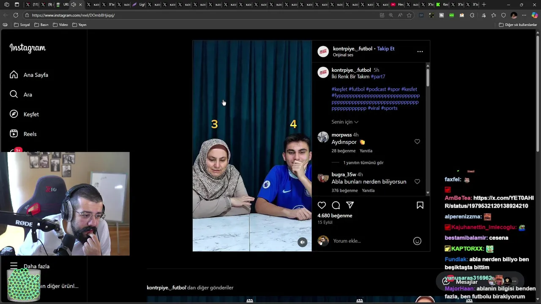Reply to bugra_35w comment via Yanıtla
This screenshot has width=541, height=304.
368,190
